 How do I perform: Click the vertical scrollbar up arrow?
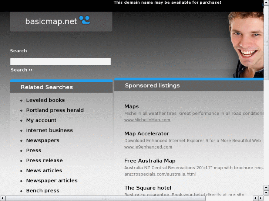point(266,3)
